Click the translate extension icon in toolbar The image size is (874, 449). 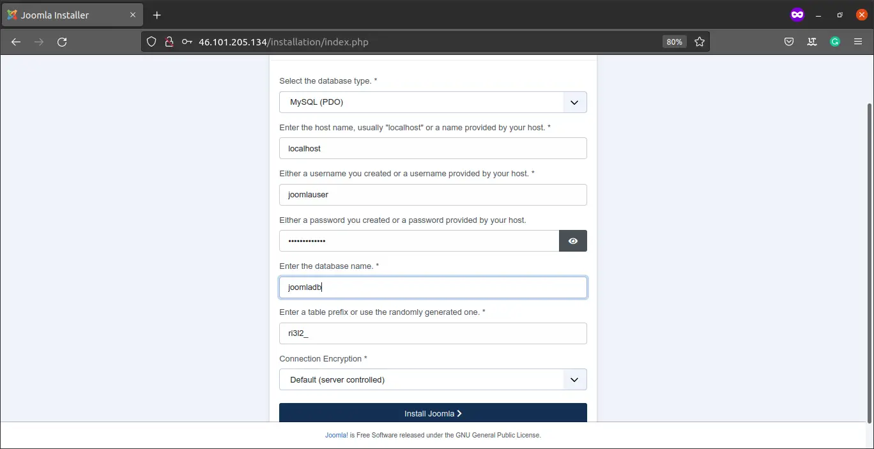pyautogui.click(x=812, y=42)
